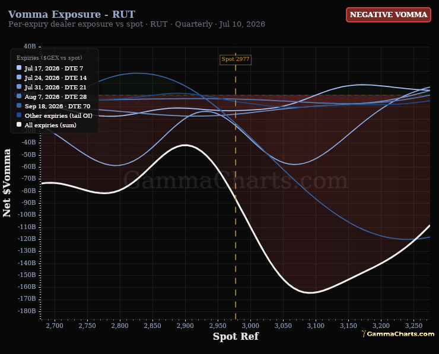Click the NEGATIVE VOMMA badge

click(x=389, y=15)
